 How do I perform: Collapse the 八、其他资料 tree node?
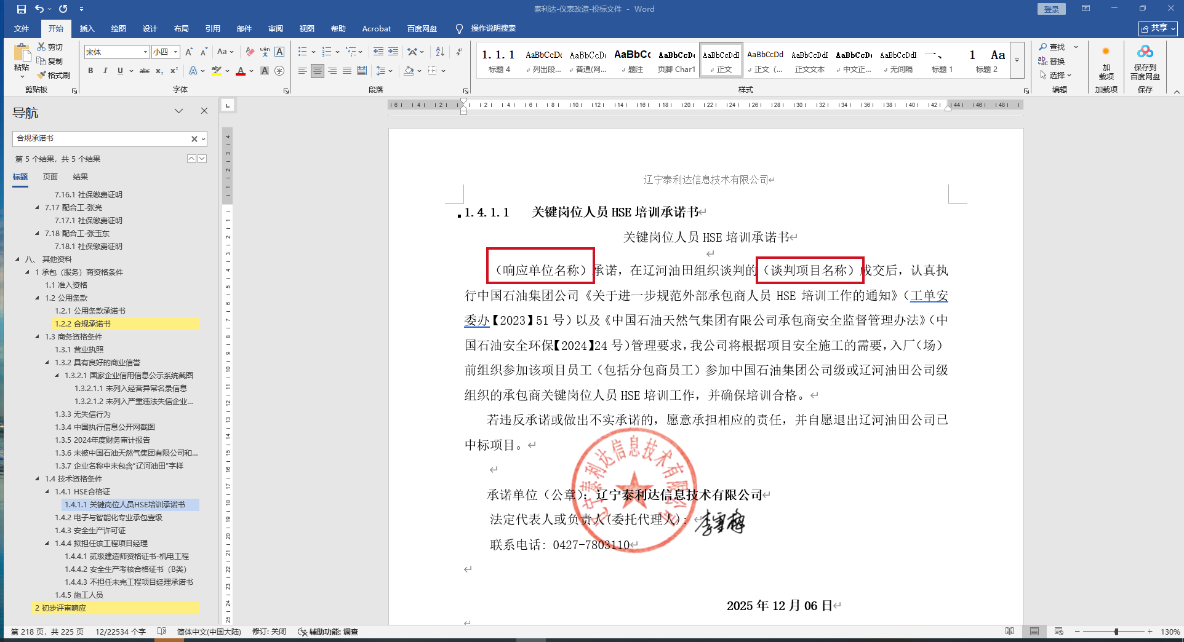coord(18,259)
